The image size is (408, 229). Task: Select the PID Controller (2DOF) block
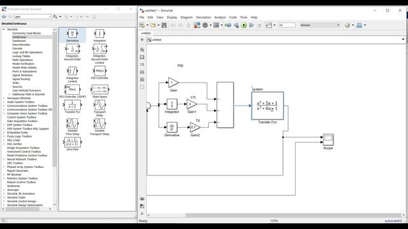coord(72,92)
